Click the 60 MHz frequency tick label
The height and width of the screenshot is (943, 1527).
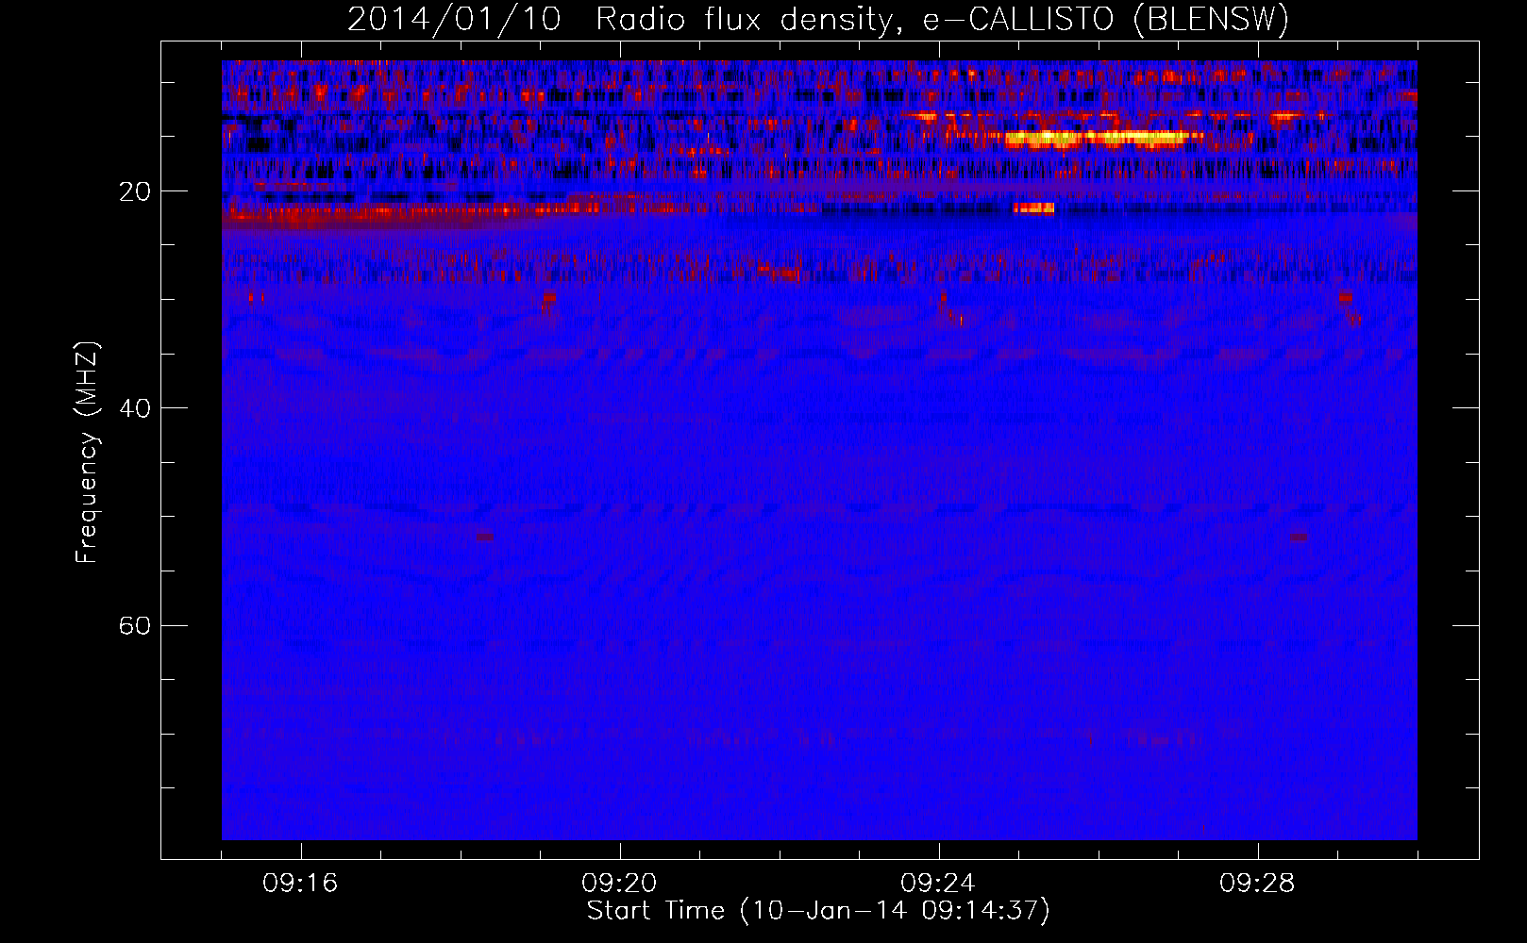coord(135,625)
